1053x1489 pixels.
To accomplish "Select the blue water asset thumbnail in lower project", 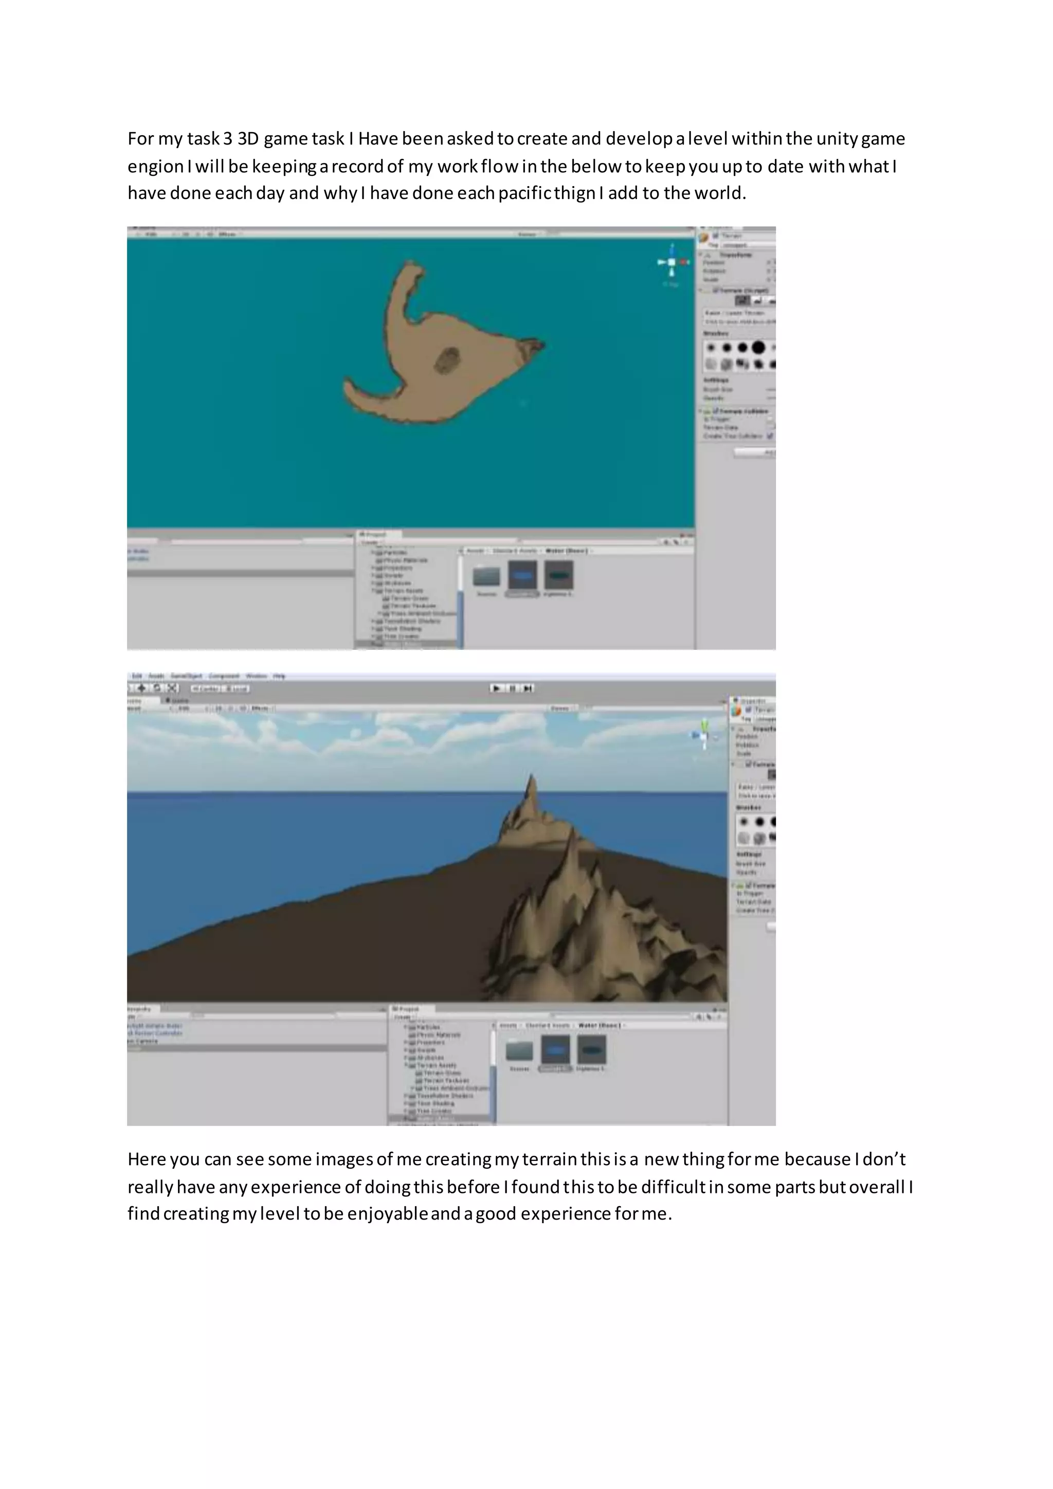I will [556, 1050].
